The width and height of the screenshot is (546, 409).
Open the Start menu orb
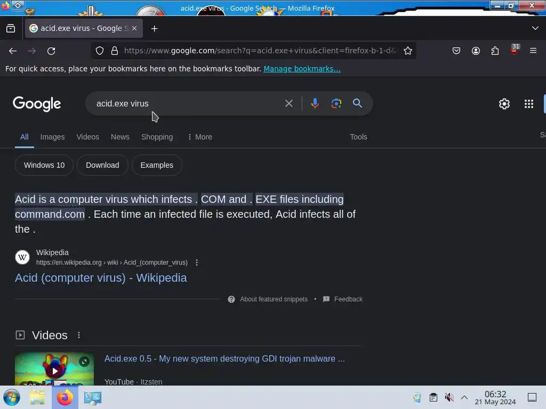click(12, 397)
